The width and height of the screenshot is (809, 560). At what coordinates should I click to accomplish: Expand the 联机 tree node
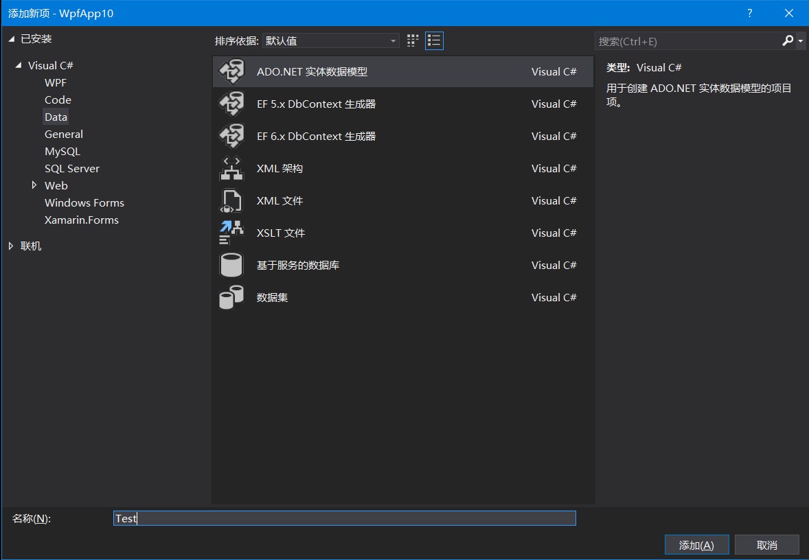[x=11, y=246]
